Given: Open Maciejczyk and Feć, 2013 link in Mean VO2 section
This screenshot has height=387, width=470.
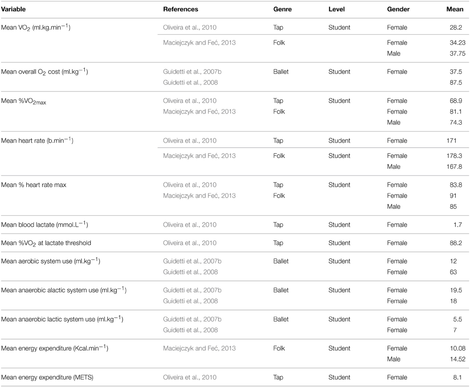Looking at the screenshot, I should (199, 42).
